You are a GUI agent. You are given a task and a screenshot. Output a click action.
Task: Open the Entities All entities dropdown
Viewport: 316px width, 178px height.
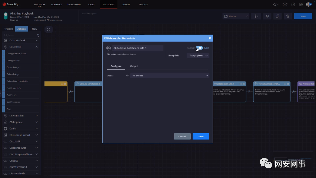coord(170,76)
